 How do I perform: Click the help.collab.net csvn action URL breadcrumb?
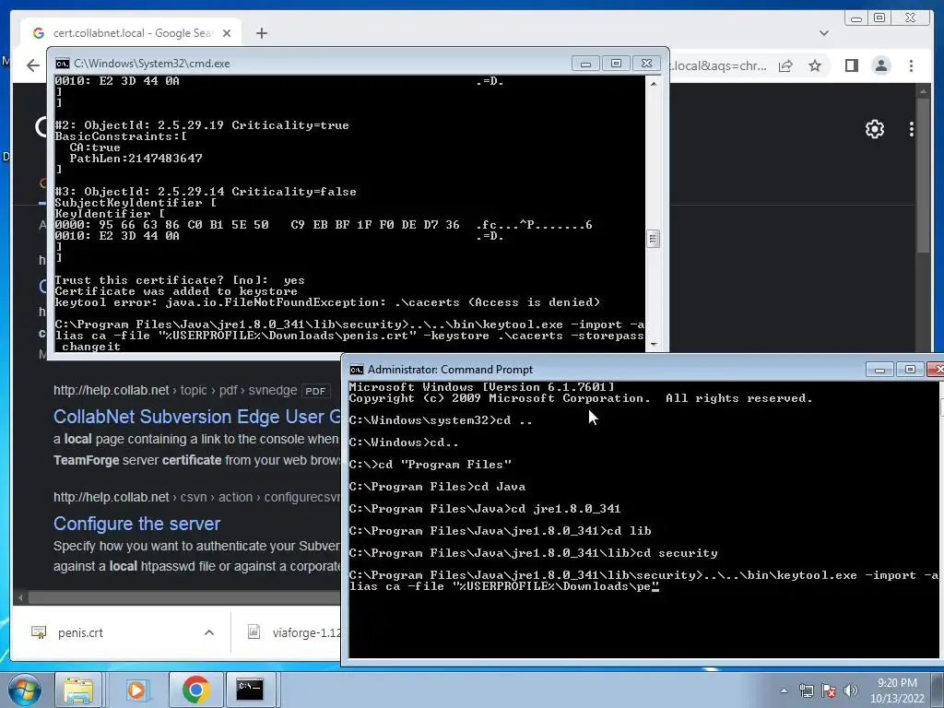pos(197,497)
